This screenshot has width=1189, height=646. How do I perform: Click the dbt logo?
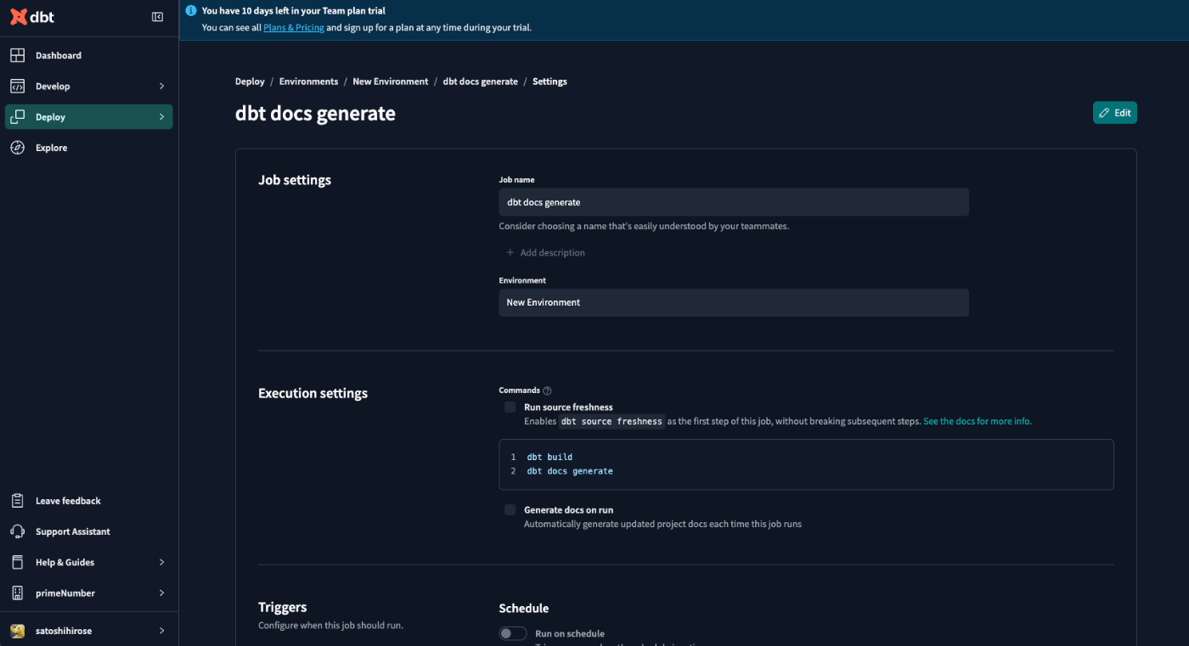pos(32,17)
